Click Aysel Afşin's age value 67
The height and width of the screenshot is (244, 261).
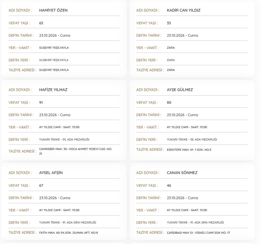tap(41, 186)
